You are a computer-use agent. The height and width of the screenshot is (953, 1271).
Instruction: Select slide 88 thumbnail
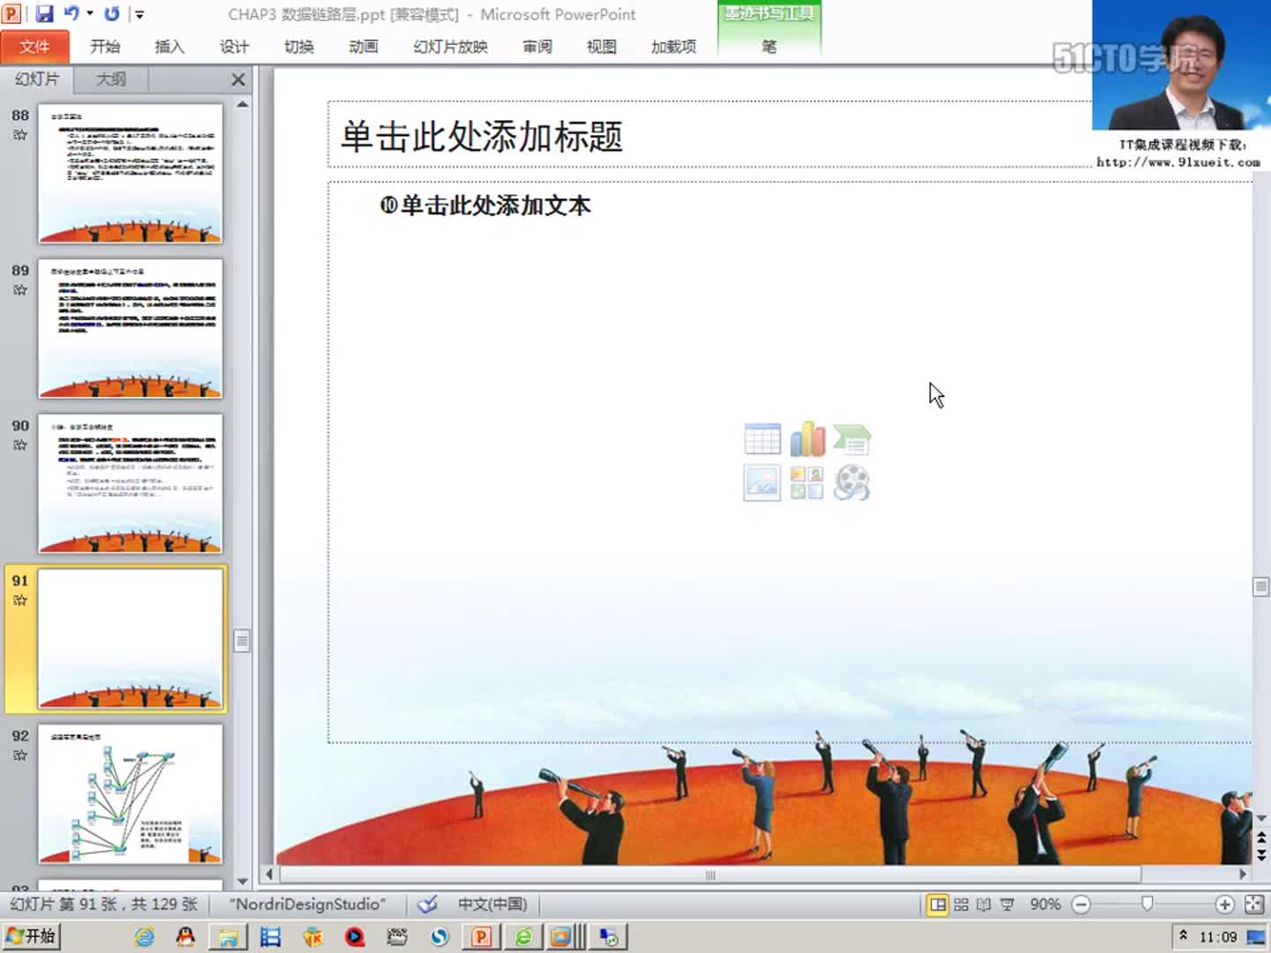click(x=131, y=174)
